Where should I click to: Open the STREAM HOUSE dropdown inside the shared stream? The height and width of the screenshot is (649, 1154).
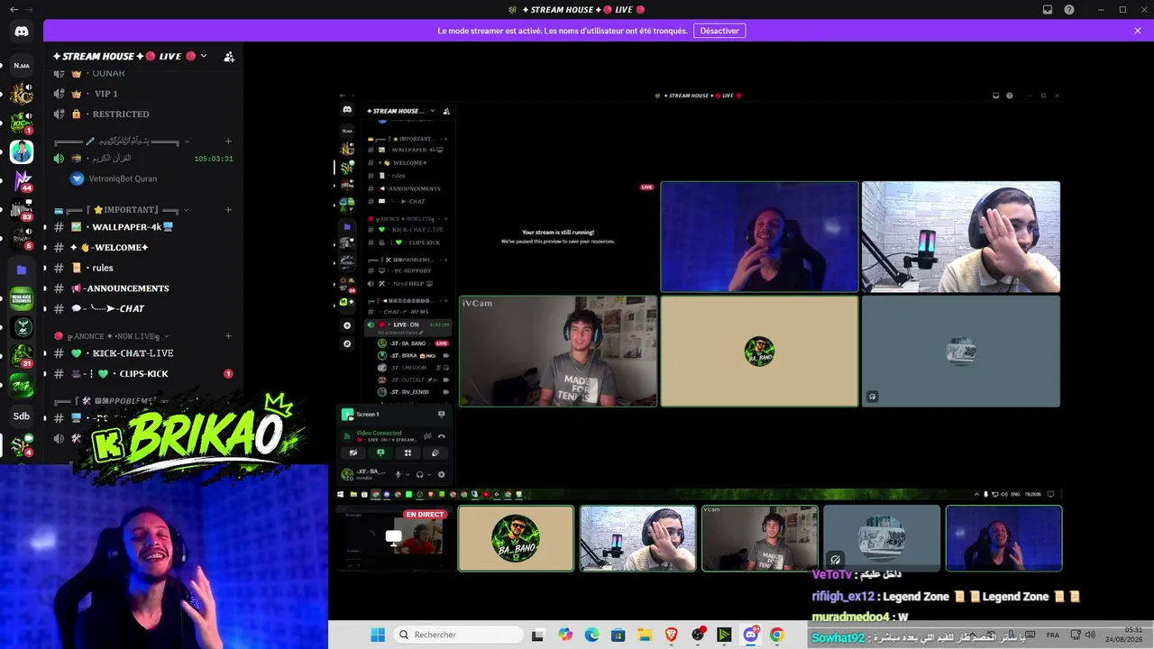pyautogui.click(x=433, y=111)
